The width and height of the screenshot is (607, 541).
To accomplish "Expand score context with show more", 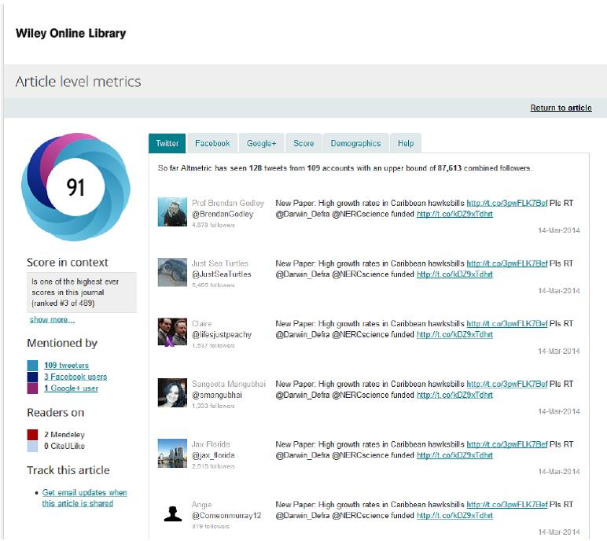I will tap(52, 320).
